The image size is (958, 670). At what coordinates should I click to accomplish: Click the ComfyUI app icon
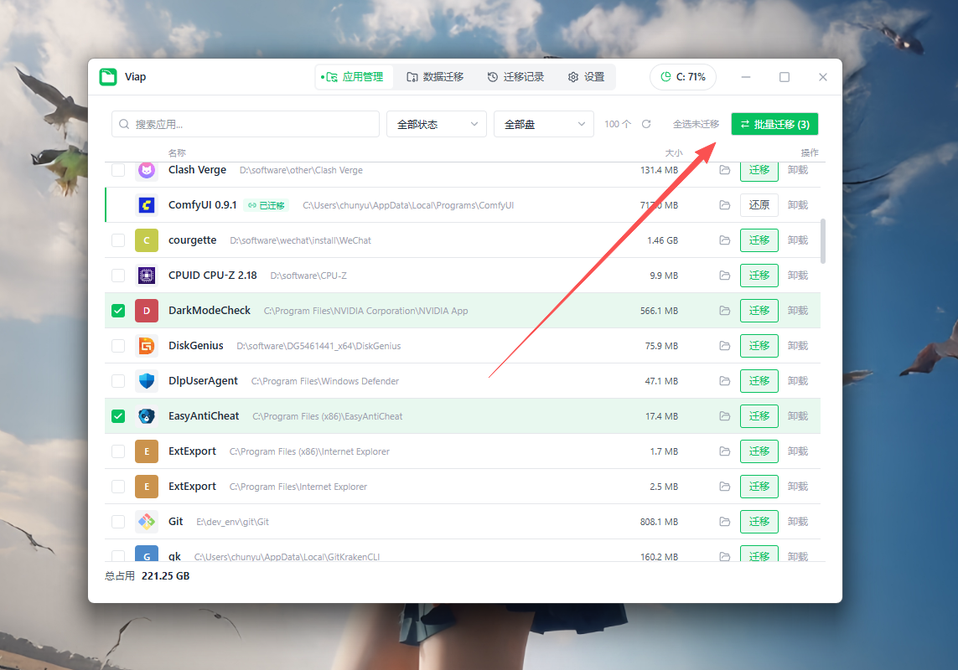pyautogui.click(x=147, y=205)
